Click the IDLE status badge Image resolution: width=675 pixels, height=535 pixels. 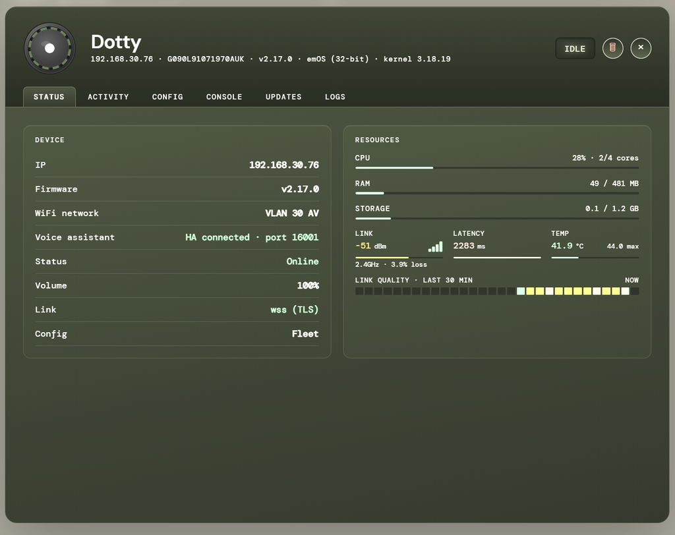tap(575, 49)
